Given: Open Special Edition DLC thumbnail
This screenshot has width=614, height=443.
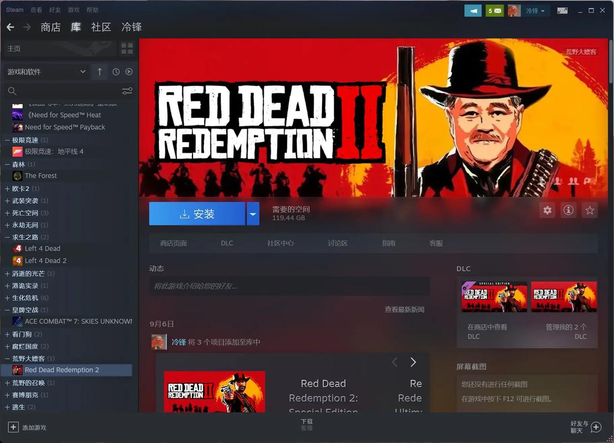Looking at the screenshot, I should pos(494,297).
